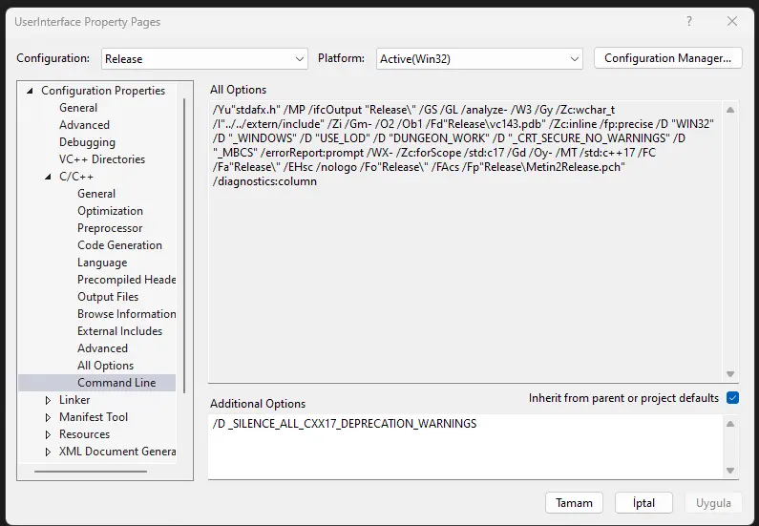
Task: Expand the Resources tree node
Action: click(x=49, y=434)
